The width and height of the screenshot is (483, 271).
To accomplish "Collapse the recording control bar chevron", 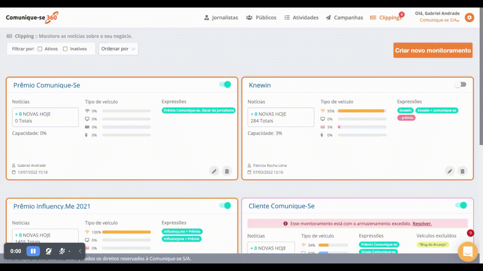I will pos(80,251).
